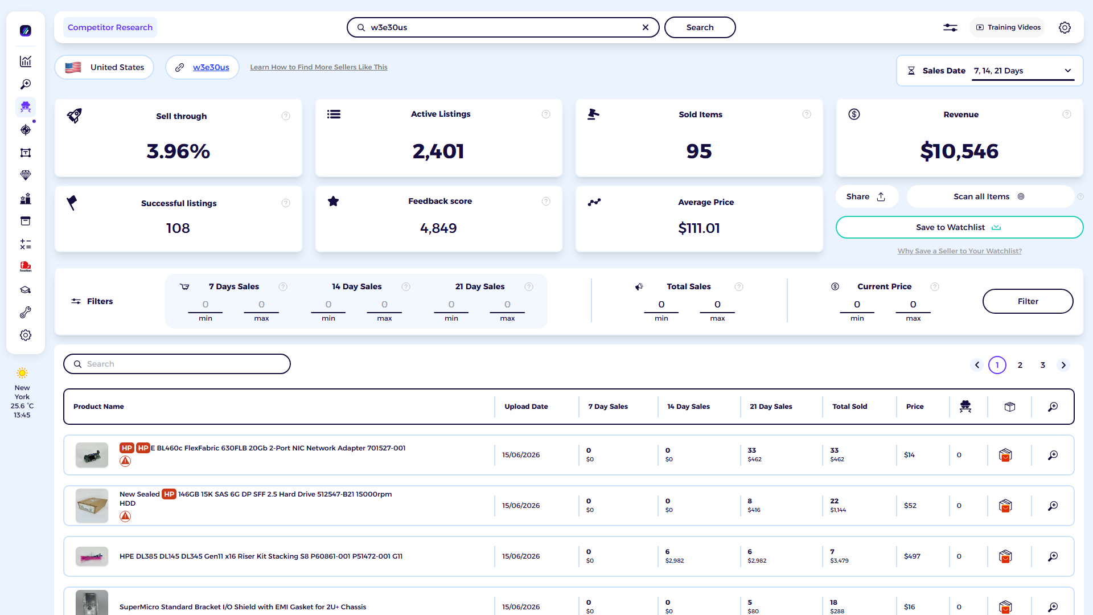Viewport: 1093px width, 615px height.
Task: Focus the top seller search field
Action: 503,27
